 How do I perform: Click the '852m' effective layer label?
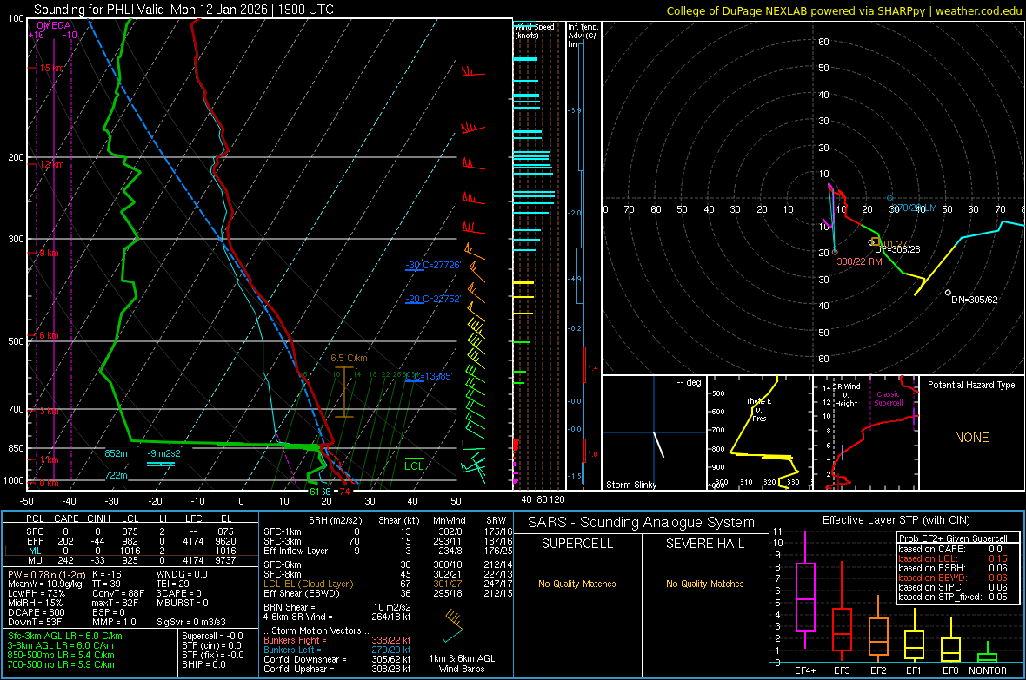pos(116,454)
